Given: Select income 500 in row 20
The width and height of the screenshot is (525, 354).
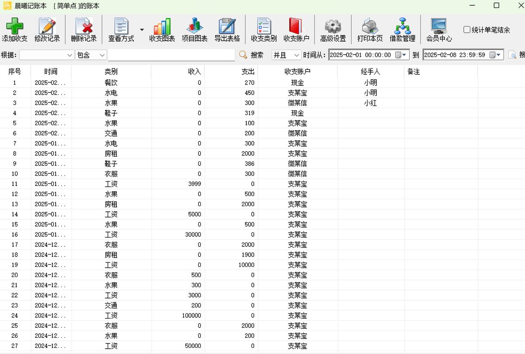Looking at the screenshot, I should [196, 275].
